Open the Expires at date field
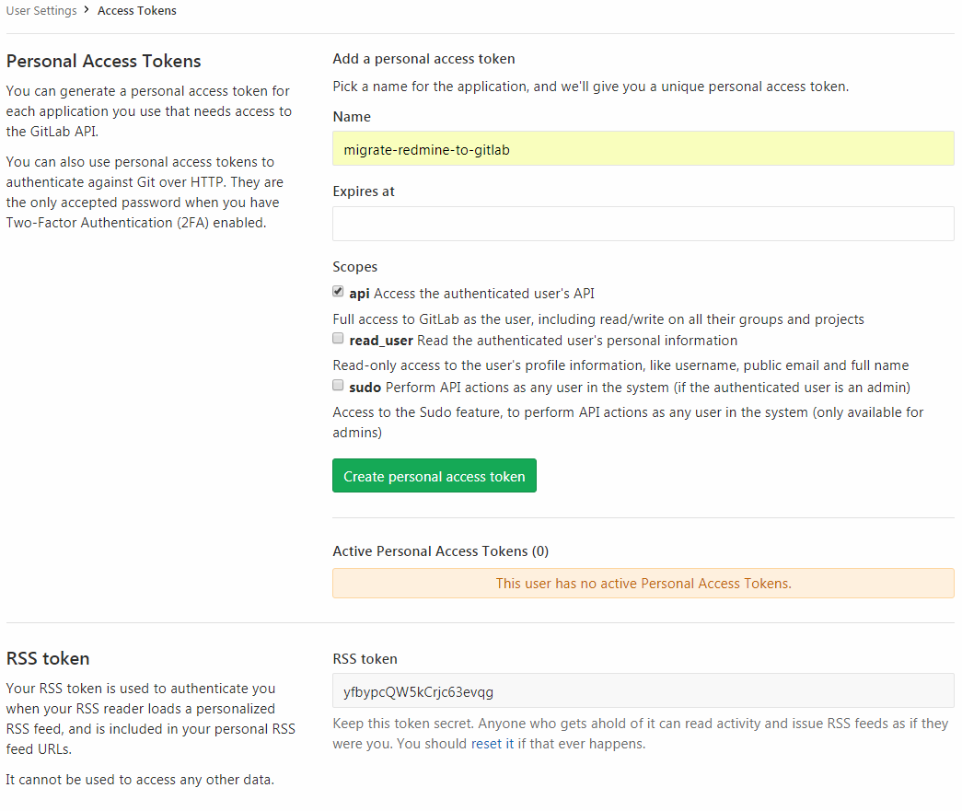The height and width of the screenshot is (811, 962). click(x=643, y=223)
